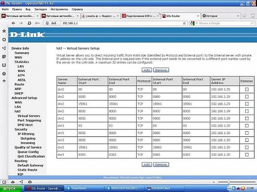Image resolution: width=257 pixels, height=192 pixels.
Task: Adjust the zoom slider in status bar
Action: (x=229, y=182)
